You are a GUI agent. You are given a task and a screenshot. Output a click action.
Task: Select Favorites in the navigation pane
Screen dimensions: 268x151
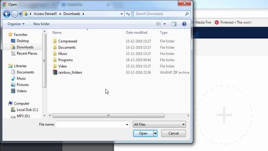coord(21,34)
